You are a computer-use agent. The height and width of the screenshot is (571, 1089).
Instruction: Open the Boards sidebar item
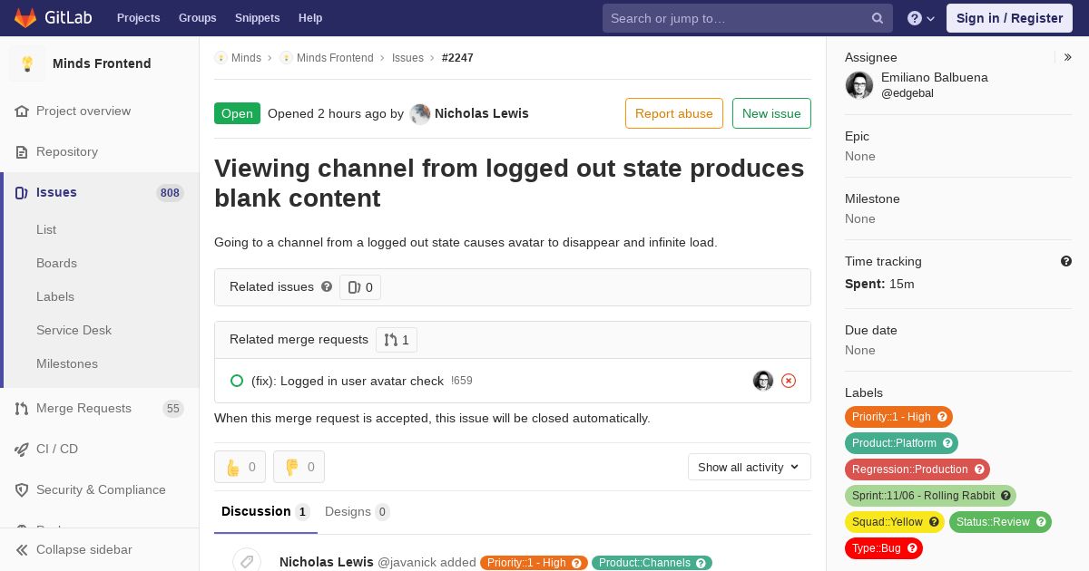[56, 263]
